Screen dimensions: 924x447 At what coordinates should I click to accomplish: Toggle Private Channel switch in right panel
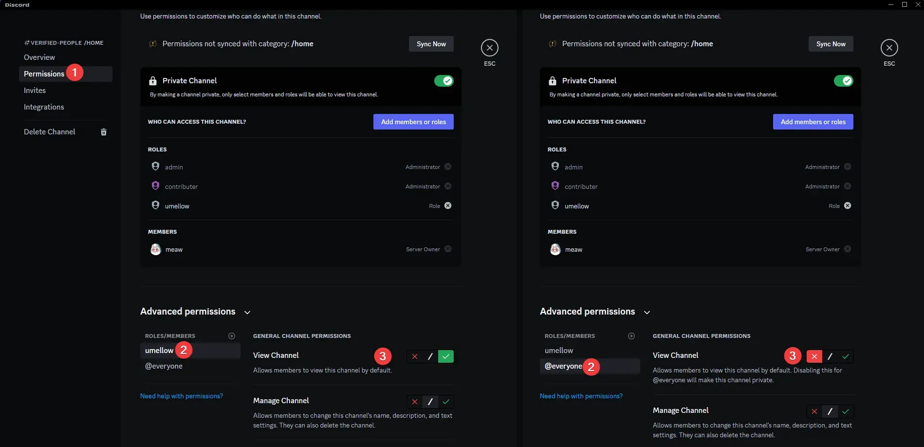pos(844,81)
